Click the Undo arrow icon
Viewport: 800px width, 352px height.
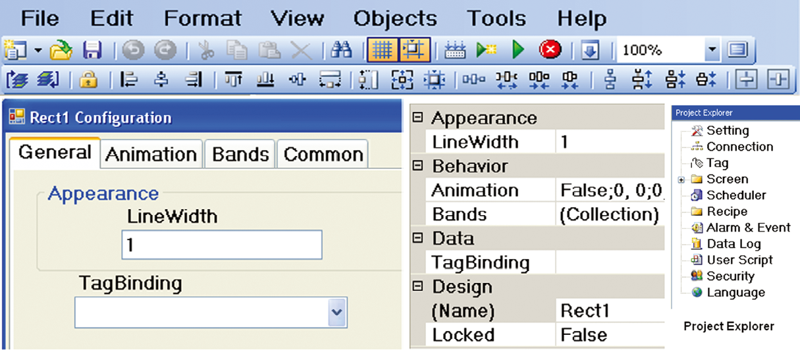[132, 50]
